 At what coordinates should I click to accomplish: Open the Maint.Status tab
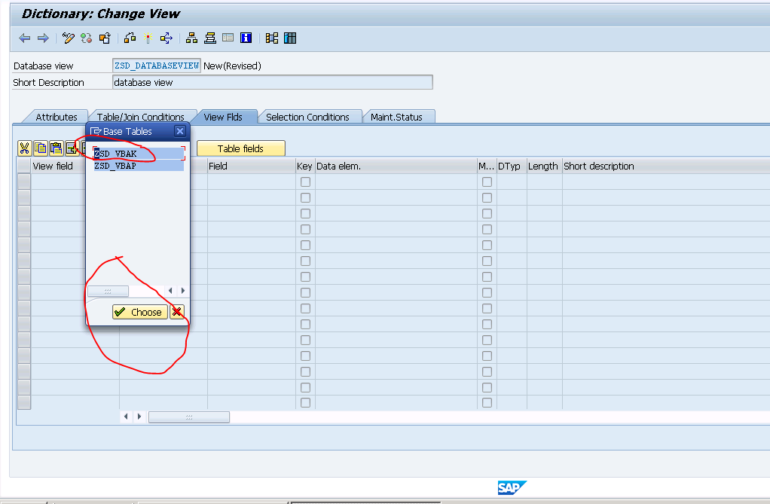399,117
